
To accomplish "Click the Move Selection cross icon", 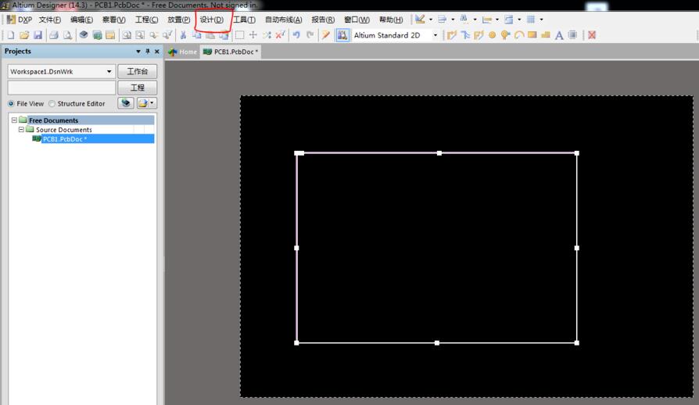I will 253,35.
